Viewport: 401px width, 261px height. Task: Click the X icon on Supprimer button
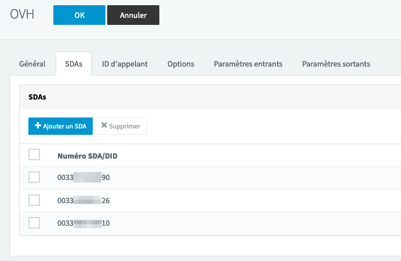click(x=104, y=126)
